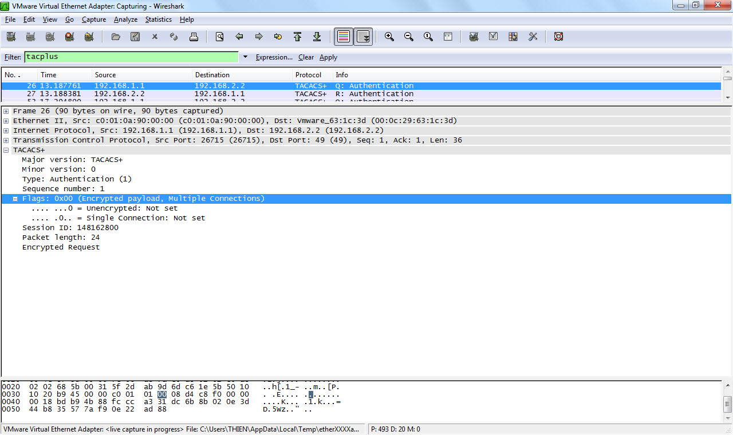Image resolution: width=733 pixels, height=435 pixels.
Task: Click the Expression... button
Action: (274, 57)
